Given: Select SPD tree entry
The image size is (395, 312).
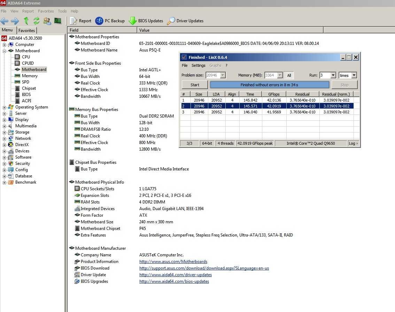Looking at the screenshot, I should pos(25,82).
